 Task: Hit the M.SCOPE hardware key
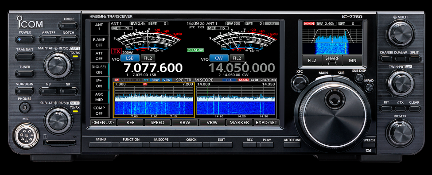pyautogui.click(x=161, y=145)
